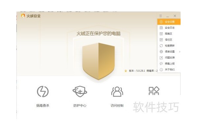This screenshot has height=131, width=197.
Task: Click the 火绒安全 title text
Action: (33, 16)
